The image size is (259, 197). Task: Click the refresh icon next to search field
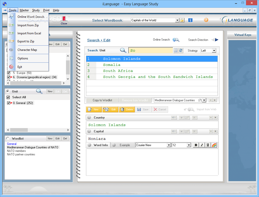[x=181, y=50]
